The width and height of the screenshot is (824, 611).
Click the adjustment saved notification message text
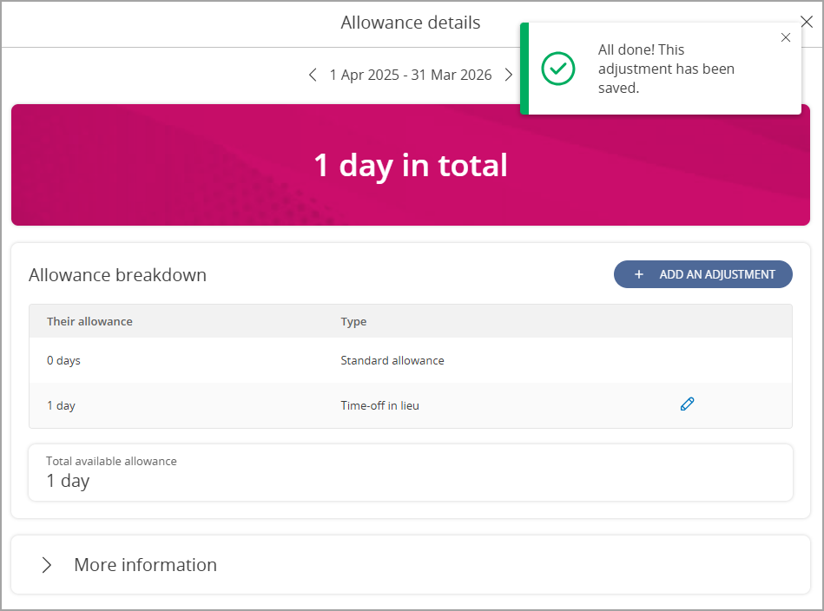(666, 69)
